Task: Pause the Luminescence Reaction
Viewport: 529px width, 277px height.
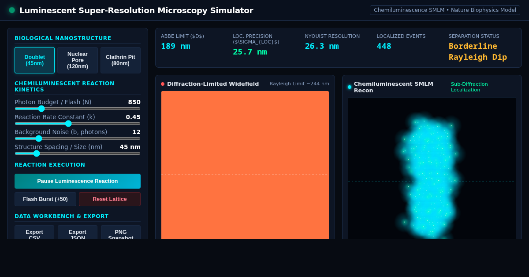Action: [x=78, y=181]
